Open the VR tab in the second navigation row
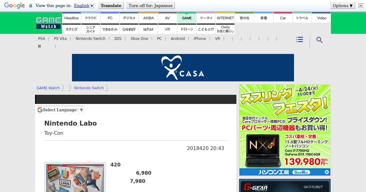This screenshot has height=192, width=366. 167,29
